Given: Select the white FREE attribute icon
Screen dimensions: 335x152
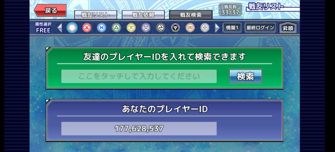Looking at the screenshot, I should coord(72,28).
